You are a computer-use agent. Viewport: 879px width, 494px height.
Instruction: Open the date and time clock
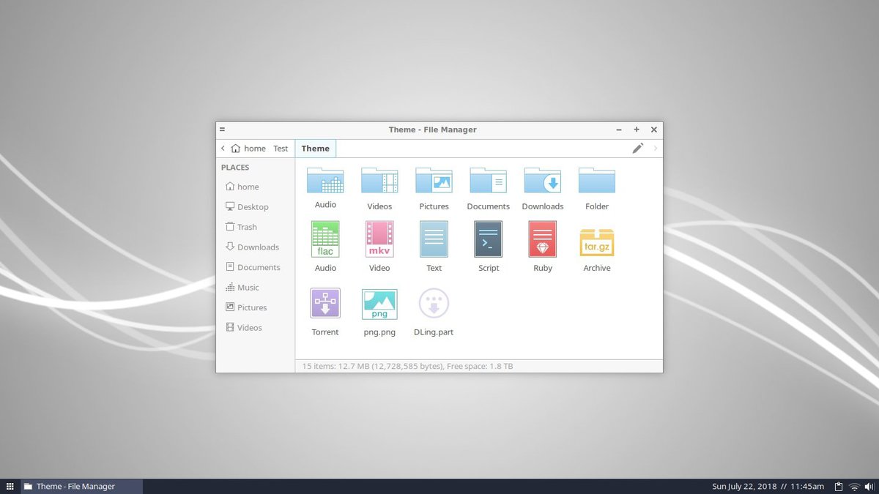768,486
